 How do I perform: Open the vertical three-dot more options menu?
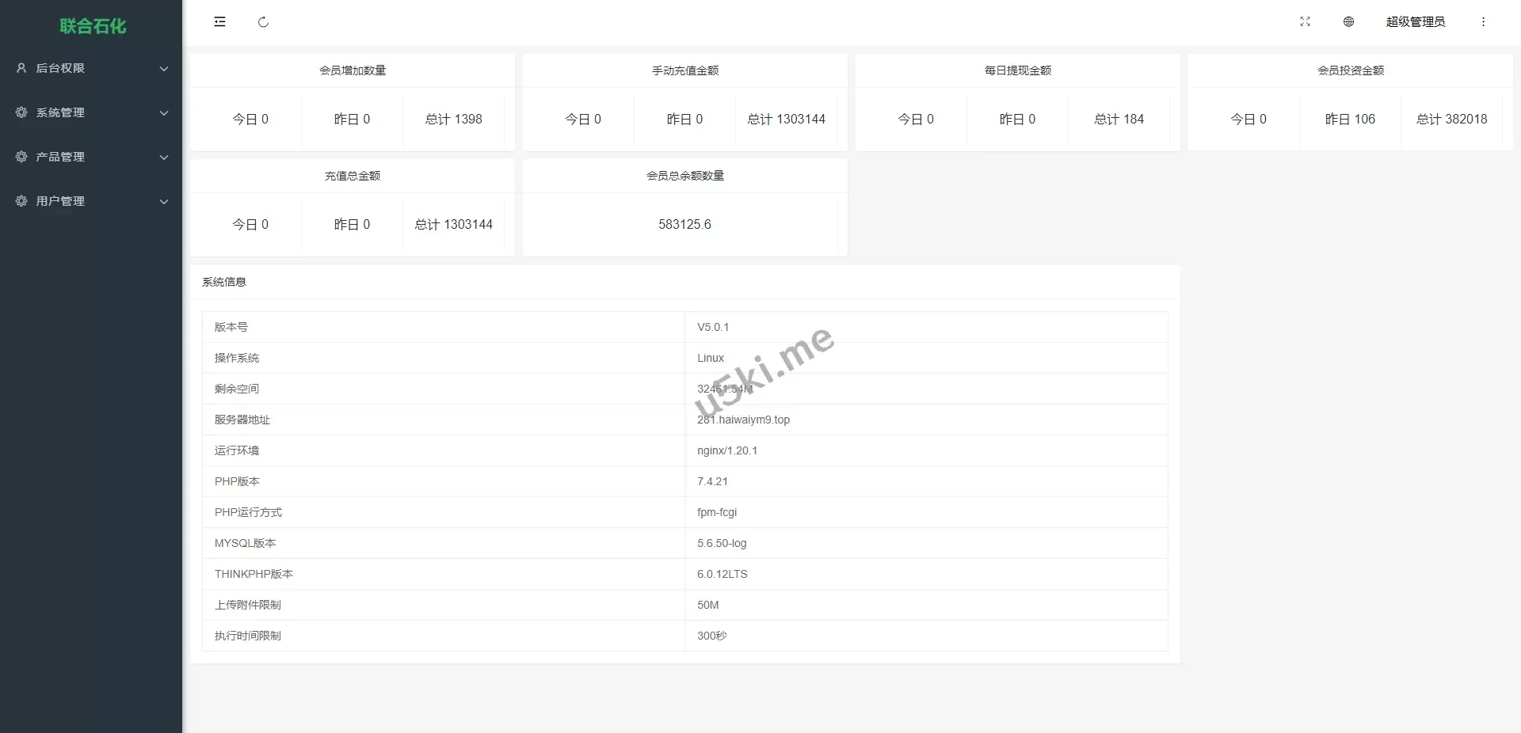[1483, 22]
